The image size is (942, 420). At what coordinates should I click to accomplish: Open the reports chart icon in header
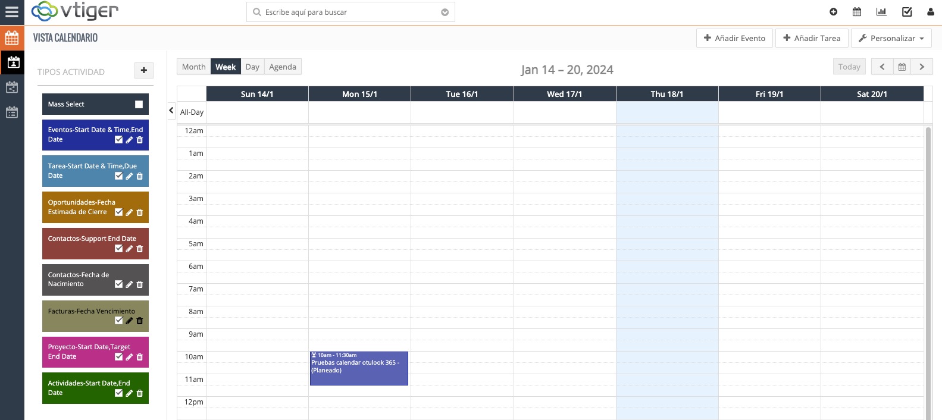point(881,12)
